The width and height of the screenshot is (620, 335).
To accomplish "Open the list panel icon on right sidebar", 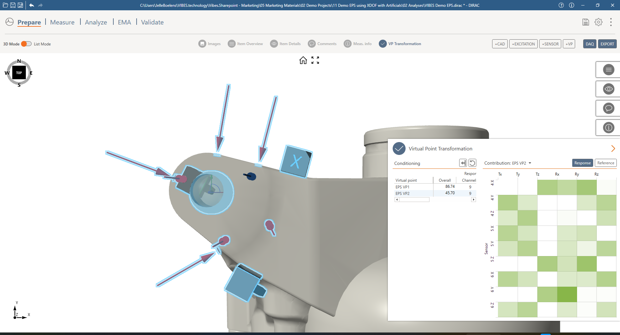I will (608, 70).
